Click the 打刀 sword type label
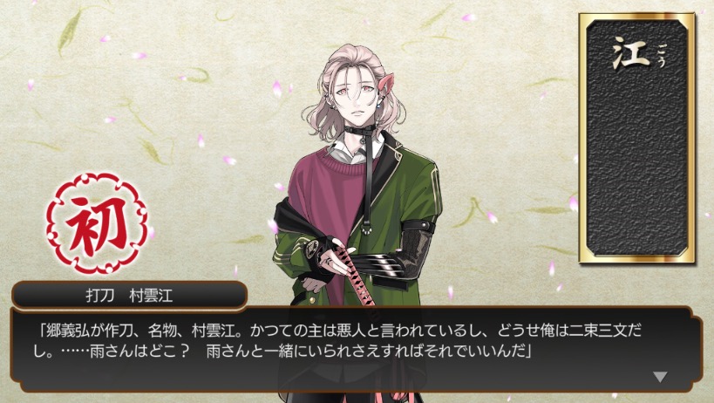This screenshot has width=714, height=403. pyautogui.click(x=99, y=296)
